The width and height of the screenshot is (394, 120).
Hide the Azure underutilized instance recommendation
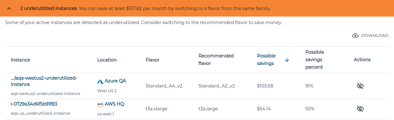360,86
